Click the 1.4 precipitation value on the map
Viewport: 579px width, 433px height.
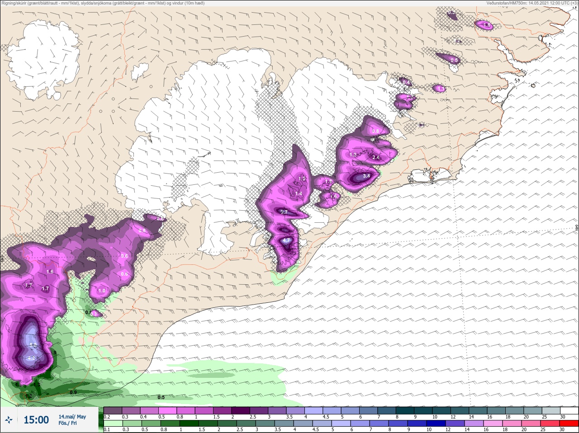pos(299,193)
